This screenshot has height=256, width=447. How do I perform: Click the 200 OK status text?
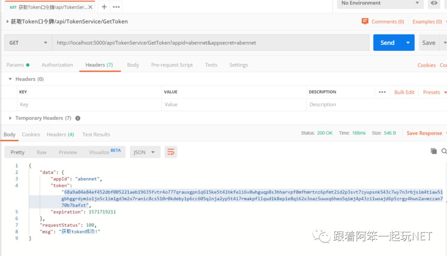pyautogui.click(x=325, y=133)
